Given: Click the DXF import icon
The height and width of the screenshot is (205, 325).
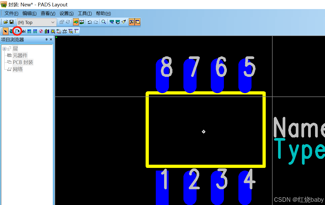Looking at the screenshot, I should (x=64, y=31).
